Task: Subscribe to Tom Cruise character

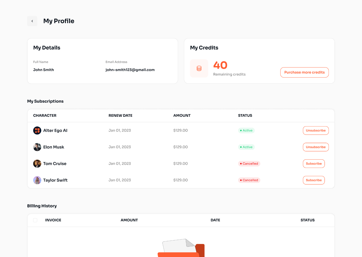Action: tap(313, 164)
